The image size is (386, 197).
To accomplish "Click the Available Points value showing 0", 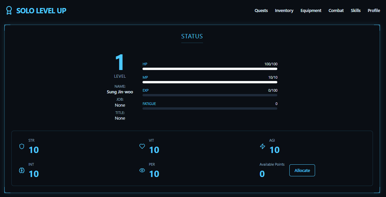I will (x=262, y=174).
